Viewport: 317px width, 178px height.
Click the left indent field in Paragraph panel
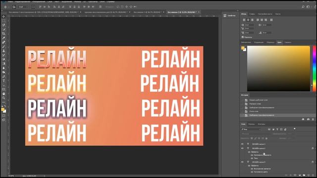(250, 25)
